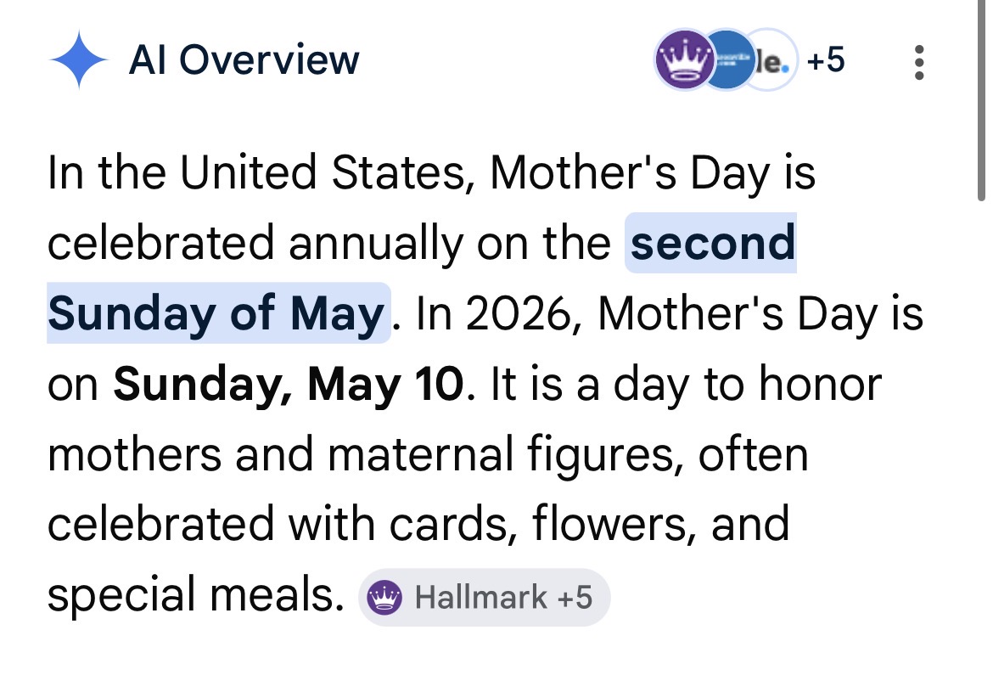
Task: Open the "Hallmark +5" citation chip
Action: click(x=484, y=598)
